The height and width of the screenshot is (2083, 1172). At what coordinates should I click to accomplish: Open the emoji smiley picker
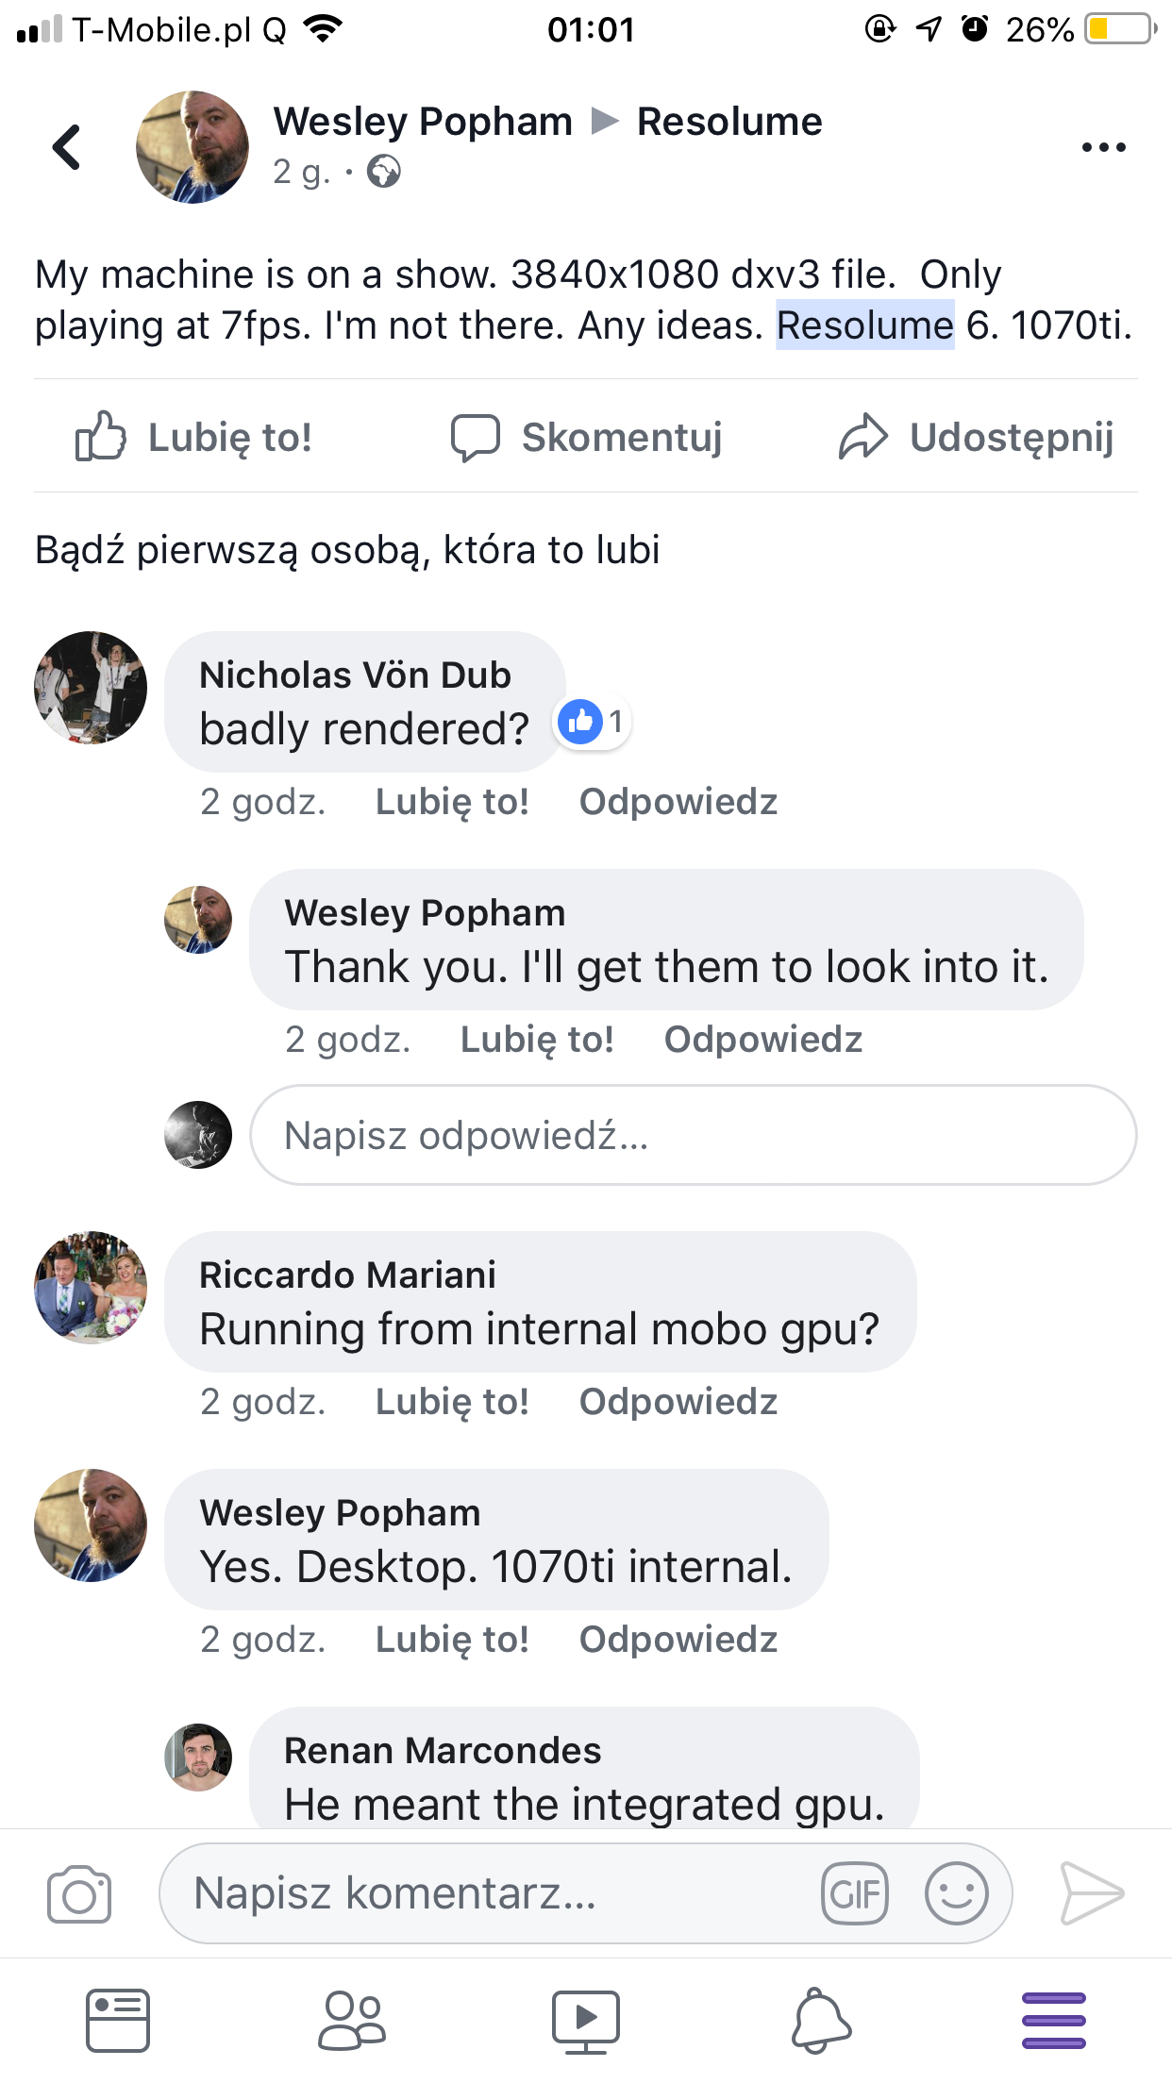[x=956, y=1893]
